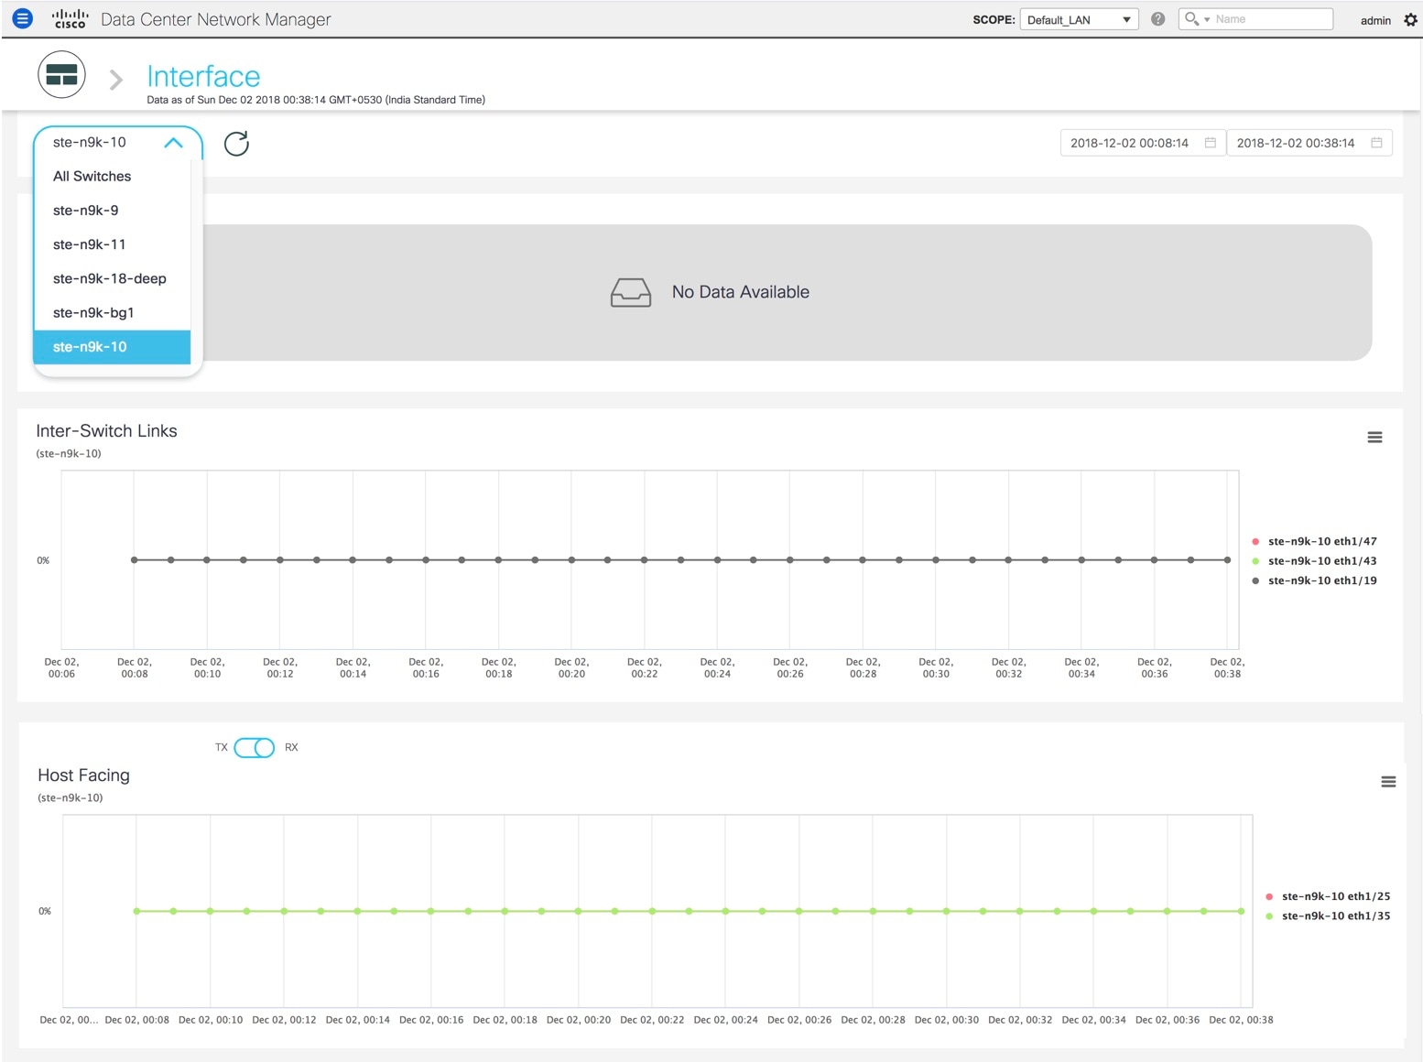Open the end date calendar picker icon

pyautogui.click(x=1376, y=143)
